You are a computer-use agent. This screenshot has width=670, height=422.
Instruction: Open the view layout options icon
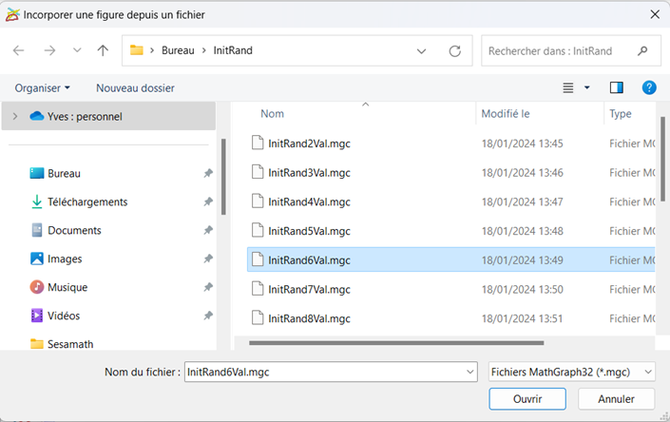(x=569, y=87)
